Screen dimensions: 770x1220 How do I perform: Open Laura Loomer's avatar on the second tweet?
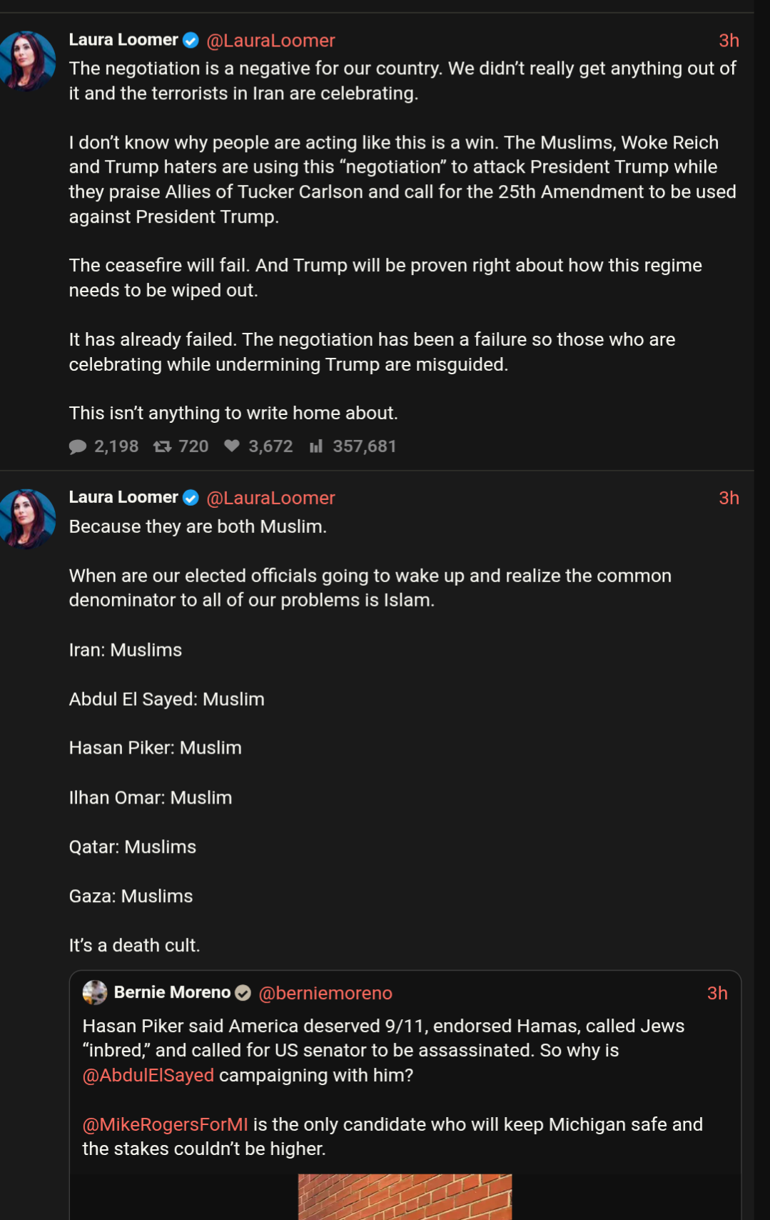(28, 518)
